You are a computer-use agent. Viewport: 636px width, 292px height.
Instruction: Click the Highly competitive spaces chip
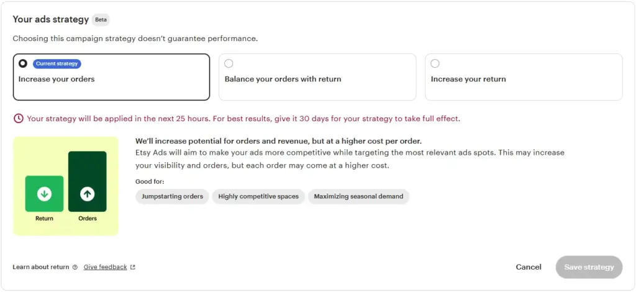pyautogui.click(x=258, y=196)
